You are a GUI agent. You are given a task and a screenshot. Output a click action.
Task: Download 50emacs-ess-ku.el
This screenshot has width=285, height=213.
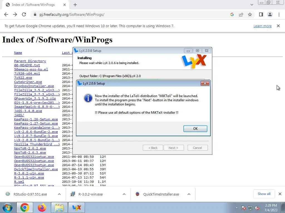pyautogui.click(x=31, y=69)
